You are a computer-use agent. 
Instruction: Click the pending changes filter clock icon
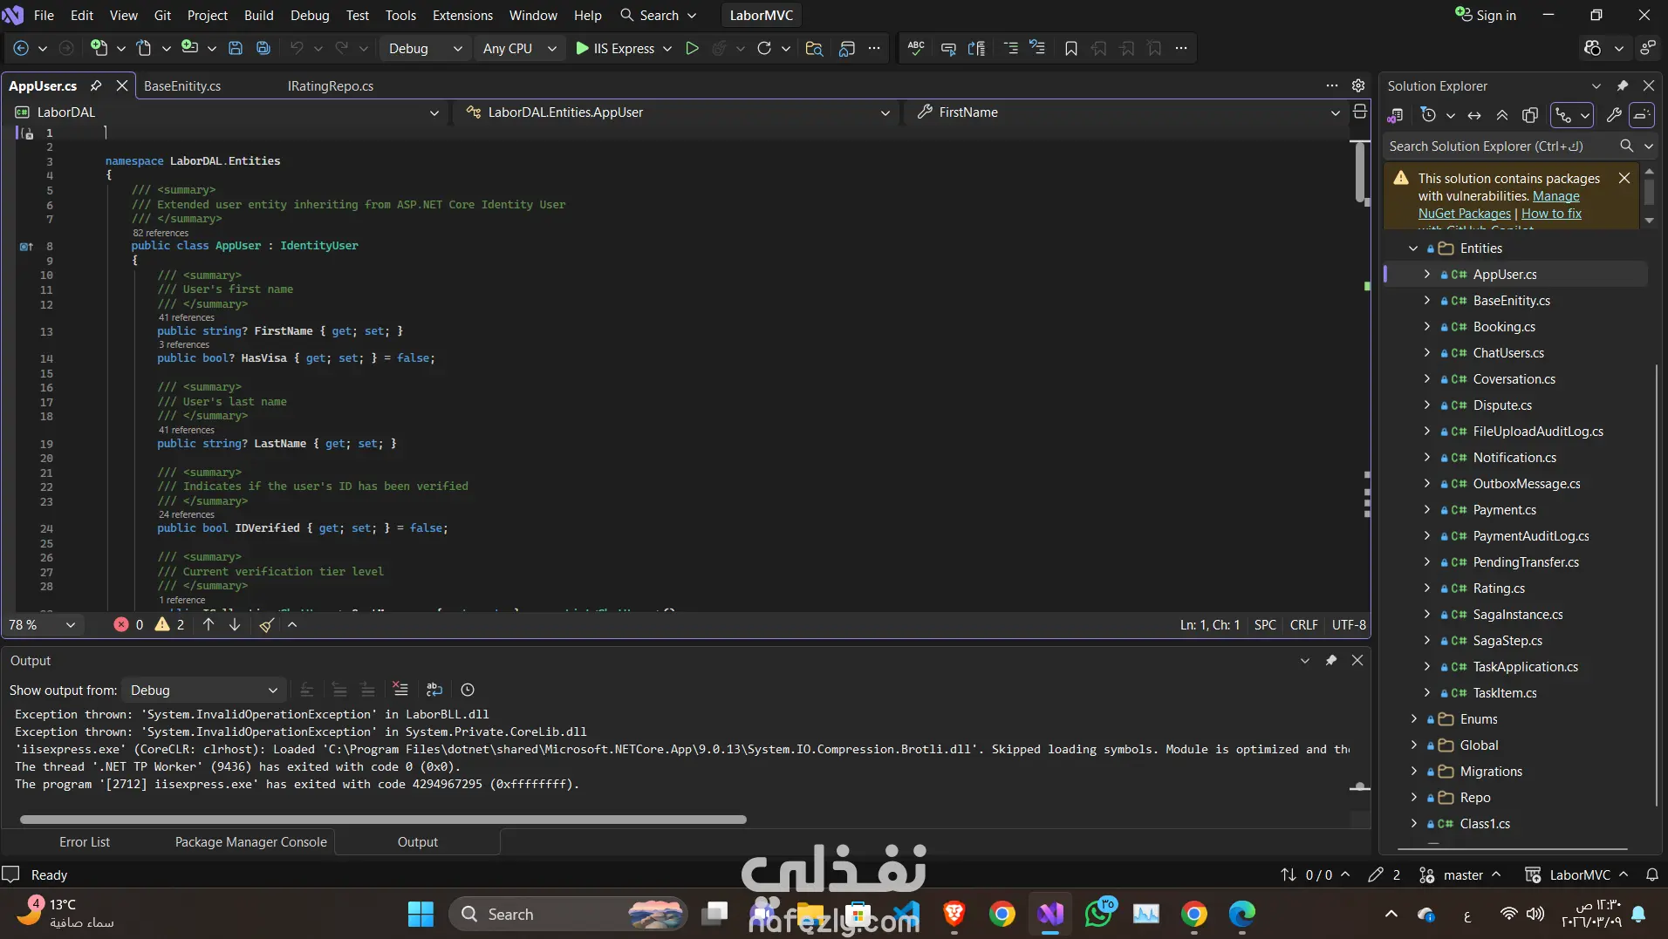tap(1428, 115)
